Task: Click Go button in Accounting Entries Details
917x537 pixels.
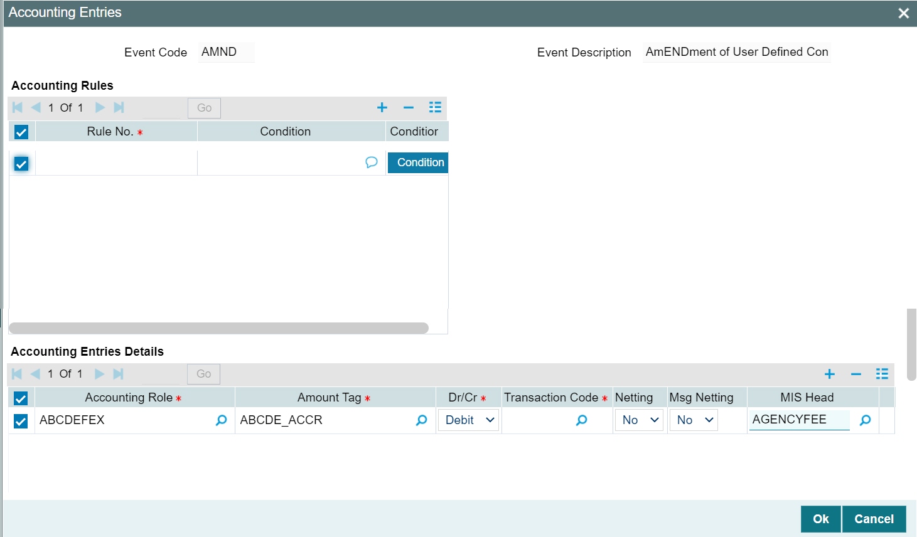Action: (203, 374)
